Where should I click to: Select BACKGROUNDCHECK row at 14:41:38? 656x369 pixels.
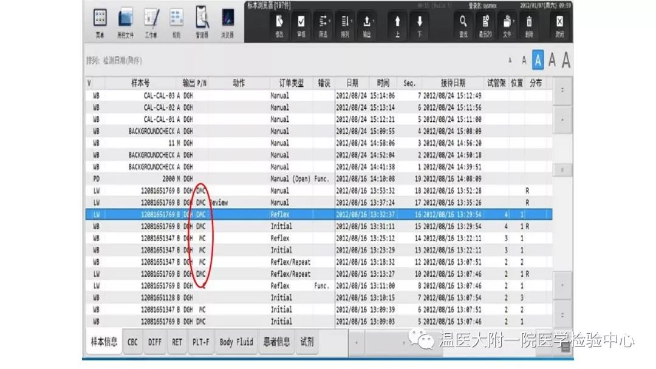point(319,167)
